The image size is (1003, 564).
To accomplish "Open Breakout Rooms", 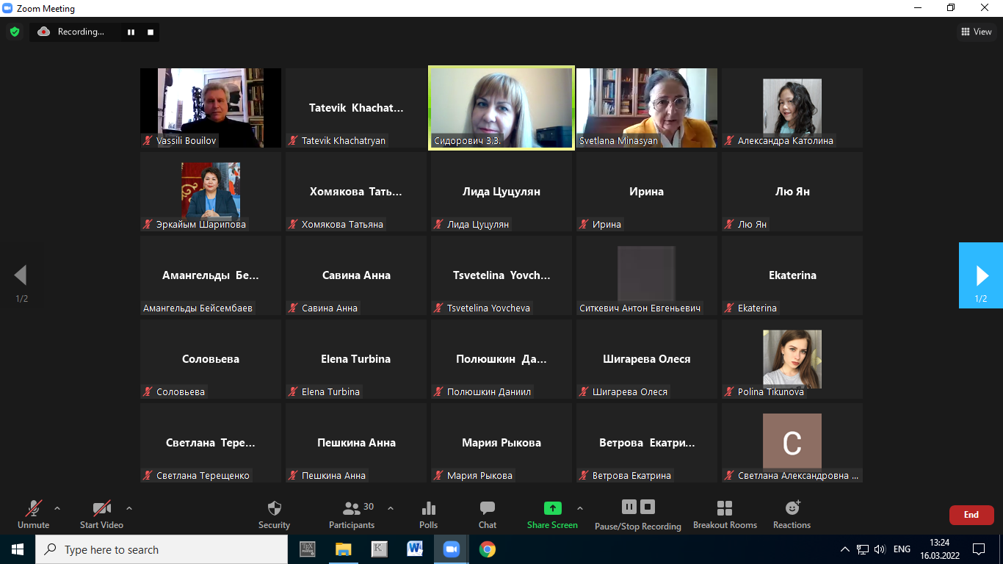I will tap(725, 514).
